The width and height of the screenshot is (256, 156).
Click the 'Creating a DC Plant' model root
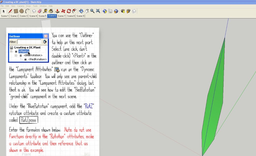27,47
